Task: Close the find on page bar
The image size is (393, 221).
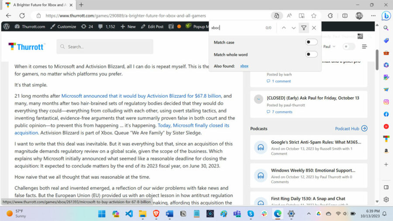Action: click(x=314, y=28)
